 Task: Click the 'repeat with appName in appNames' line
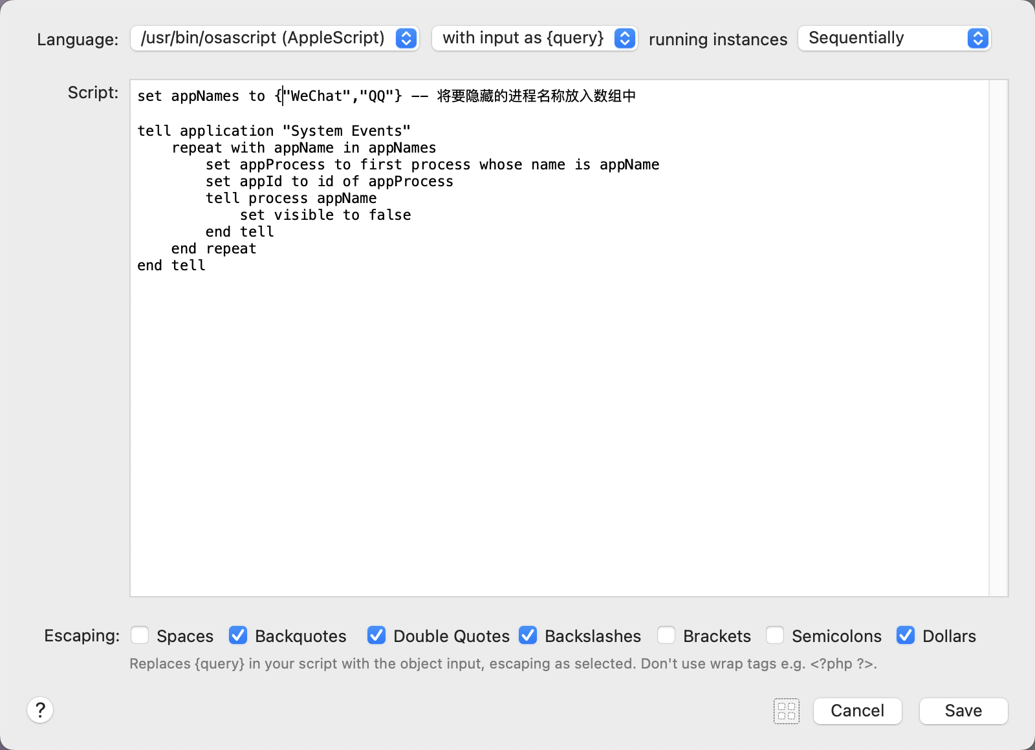point(304,147)
